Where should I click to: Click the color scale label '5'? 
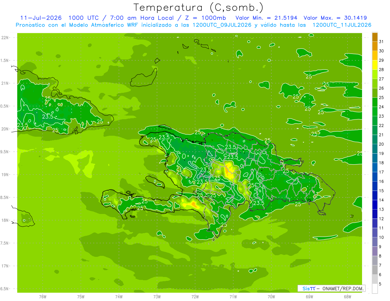[380, 284]
